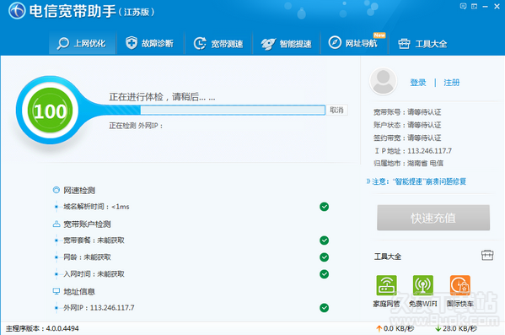This screenshot has height=335, width=505.
Task: Click the 网速检测 section heading
Action: pyautogui.click(x=79, y=190)
